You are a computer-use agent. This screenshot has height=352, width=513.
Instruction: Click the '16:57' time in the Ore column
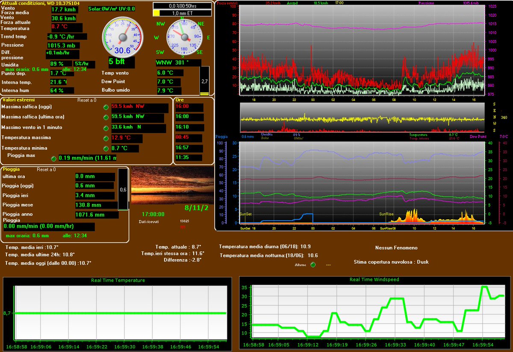(189, 148)
